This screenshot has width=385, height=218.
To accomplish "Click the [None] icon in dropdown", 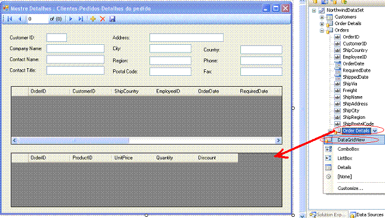I will [328, 177].
